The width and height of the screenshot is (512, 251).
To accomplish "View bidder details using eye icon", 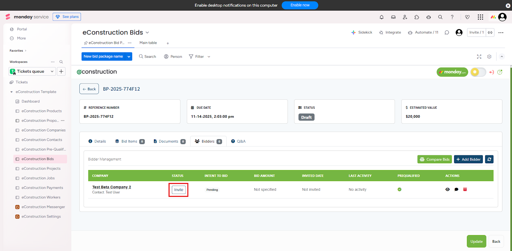I will [447, 189].
